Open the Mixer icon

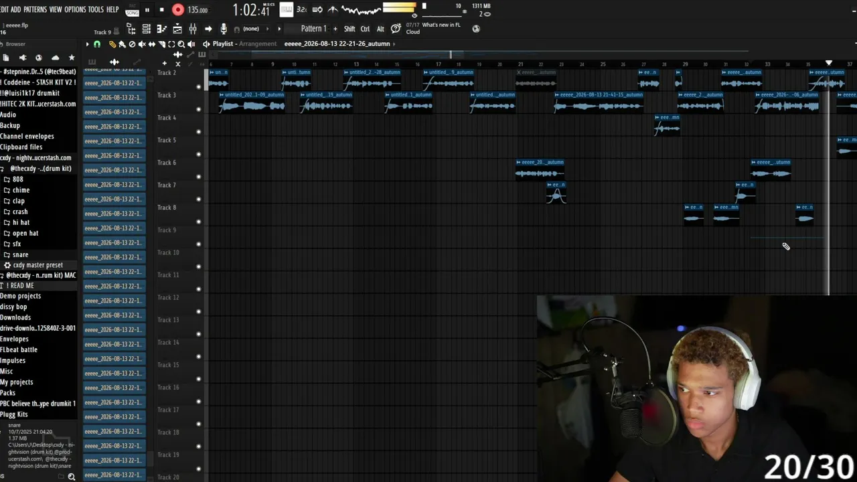tap(193, 29)
